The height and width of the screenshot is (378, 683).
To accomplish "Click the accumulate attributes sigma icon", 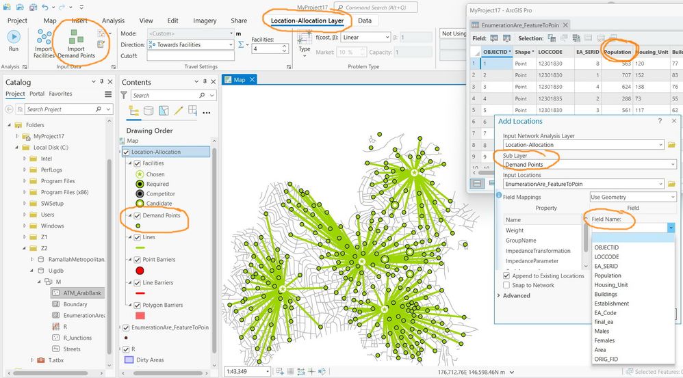I will [242, 44].
